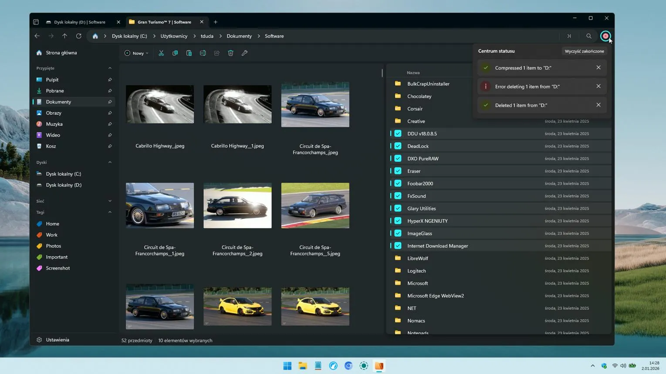Click Użytkownicy in the breadcrumb path
This screenshot has width=666, height=374.
[174, 36]
